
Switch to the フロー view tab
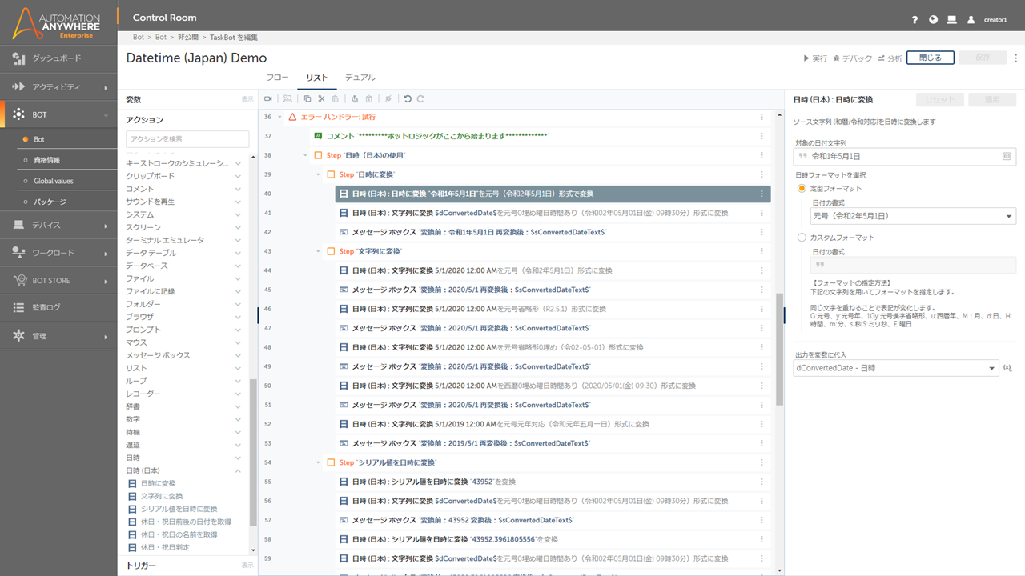click(x=277, y=78)
